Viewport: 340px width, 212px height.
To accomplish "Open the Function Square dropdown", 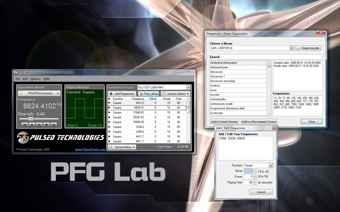I will 271,165.
